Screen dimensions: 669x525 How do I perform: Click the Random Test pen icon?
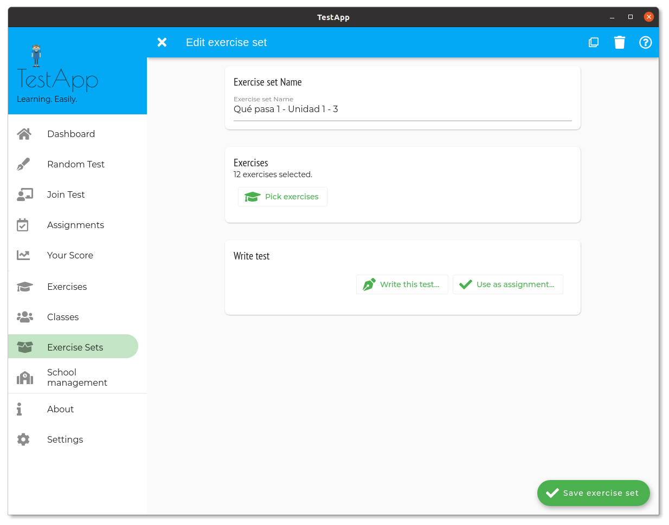[23, 164]
